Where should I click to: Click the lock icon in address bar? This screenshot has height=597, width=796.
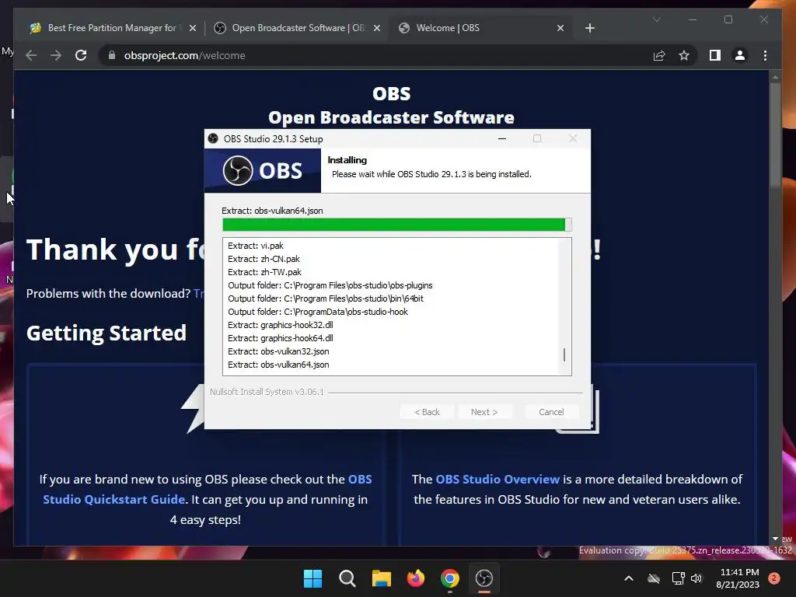112,55
